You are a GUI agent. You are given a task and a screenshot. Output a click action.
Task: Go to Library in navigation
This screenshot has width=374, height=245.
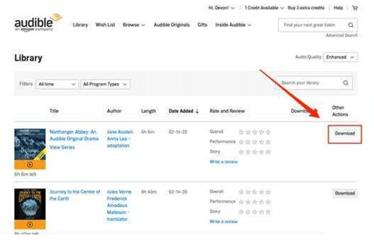[80, 24]
